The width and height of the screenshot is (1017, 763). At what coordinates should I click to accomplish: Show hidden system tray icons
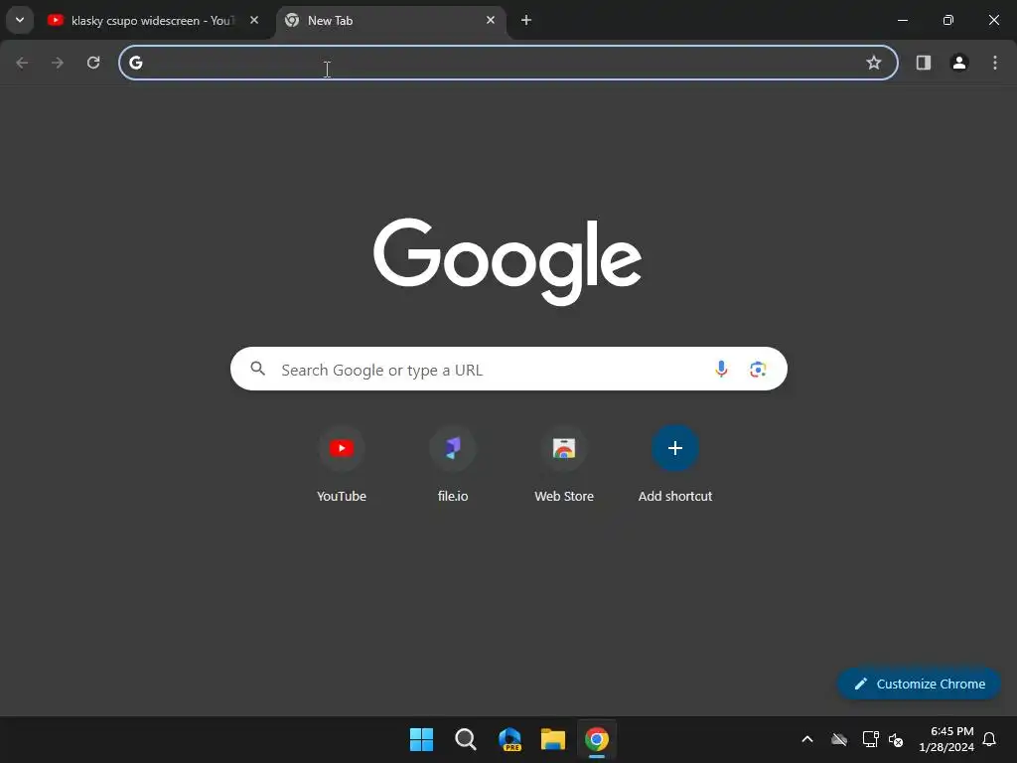tap(807, 739)
